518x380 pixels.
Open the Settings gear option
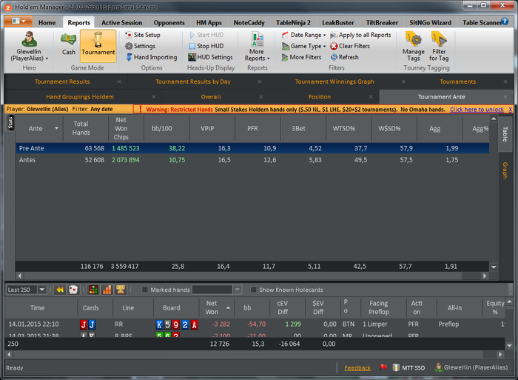[141, 46]
